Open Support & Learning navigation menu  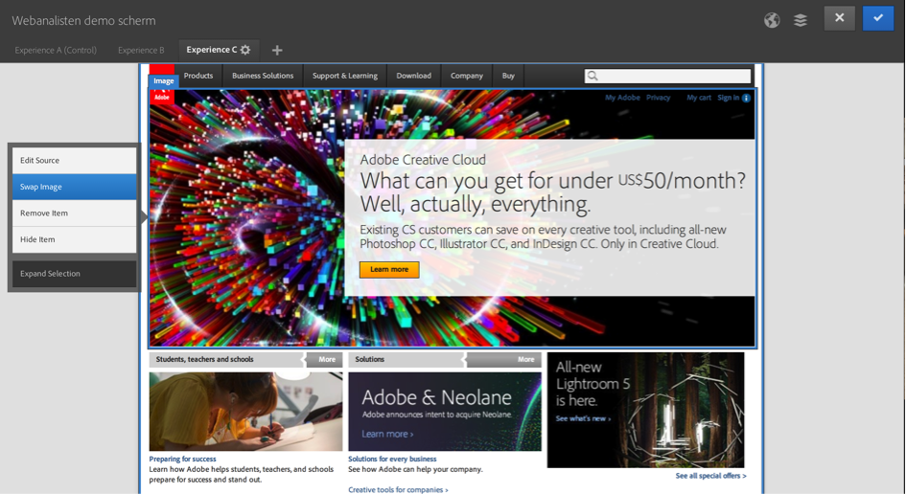tap(344, 76)
